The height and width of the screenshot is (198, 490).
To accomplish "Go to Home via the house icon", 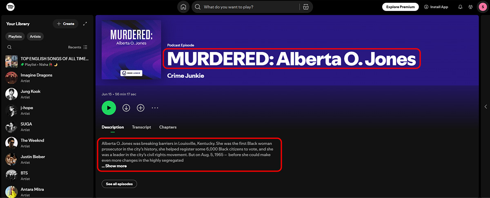I will tap(184, 7).
